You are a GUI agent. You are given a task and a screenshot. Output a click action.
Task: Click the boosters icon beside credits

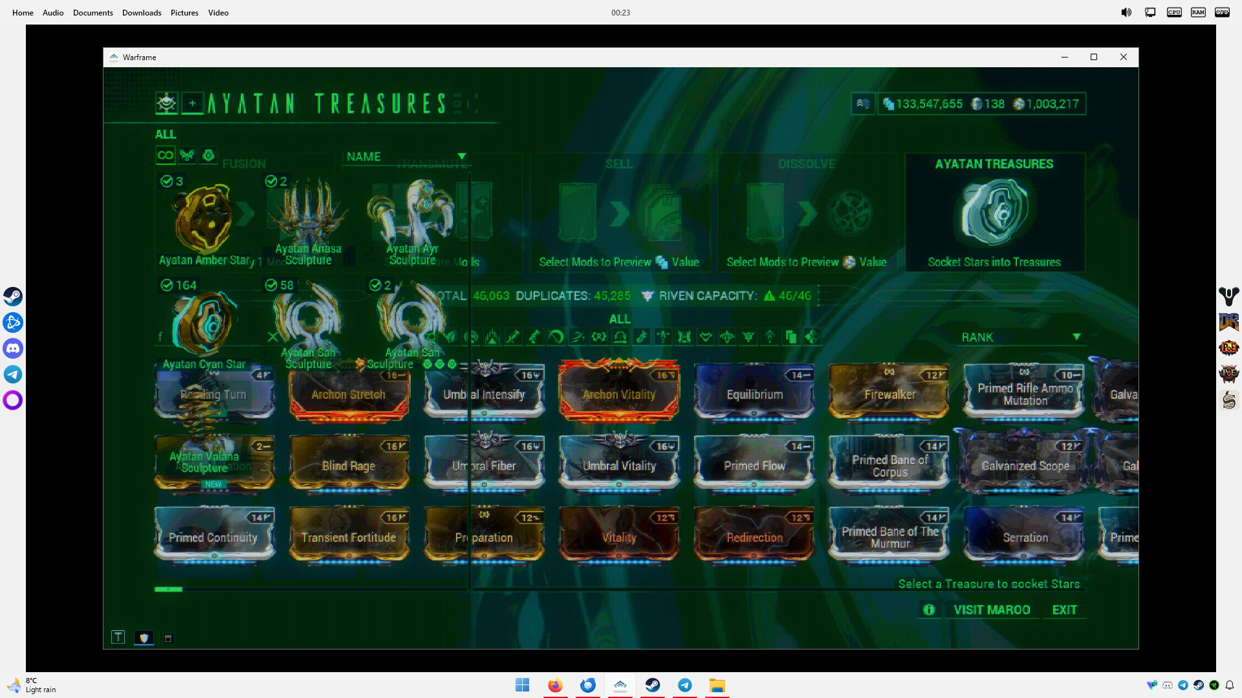tap(863, 103)
